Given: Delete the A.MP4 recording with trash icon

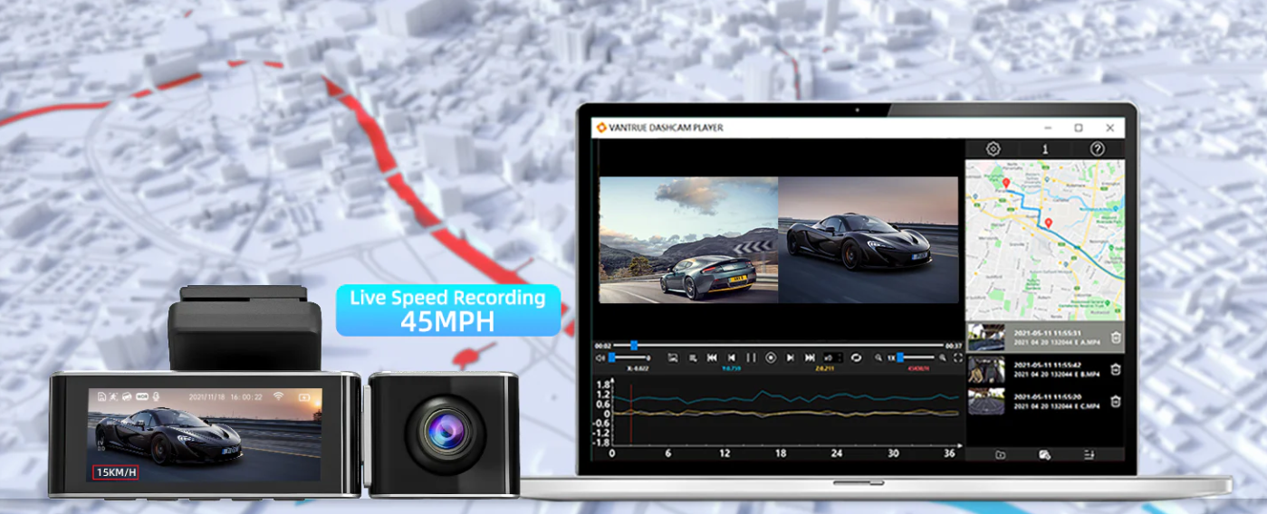Looking at the screenshot, I should point(1116,338).
